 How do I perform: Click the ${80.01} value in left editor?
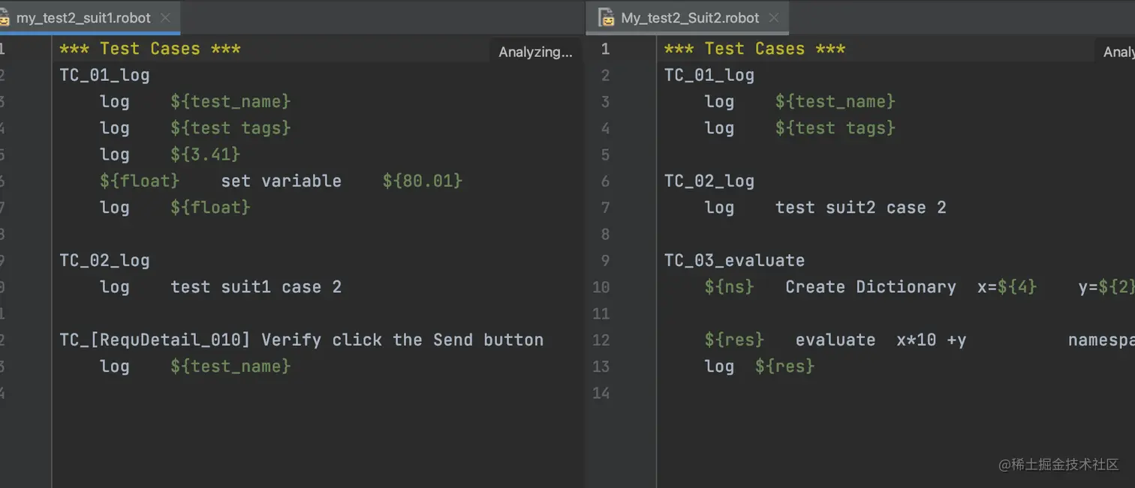[x=422, y=181]
